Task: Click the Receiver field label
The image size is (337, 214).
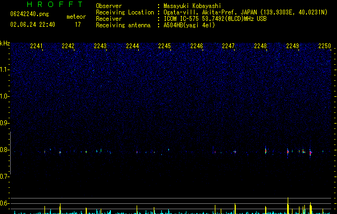Action: point(109,19)
